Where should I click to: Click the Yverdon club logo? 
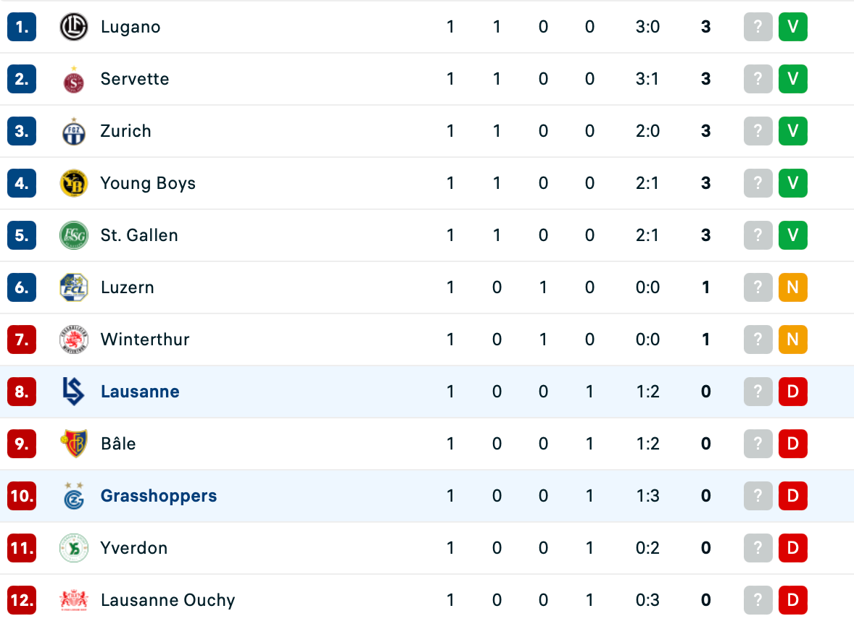(73, 548)
